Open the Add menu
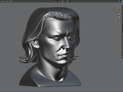 click(x=7, y=1)
